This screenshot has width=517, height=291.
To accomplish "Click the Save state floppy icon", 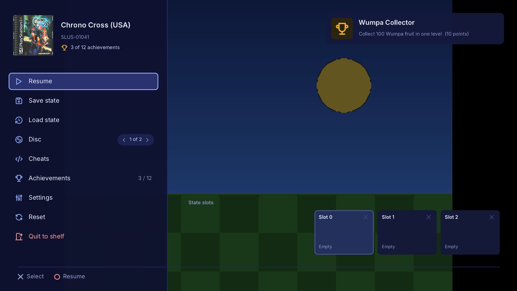I will (19, 101).
